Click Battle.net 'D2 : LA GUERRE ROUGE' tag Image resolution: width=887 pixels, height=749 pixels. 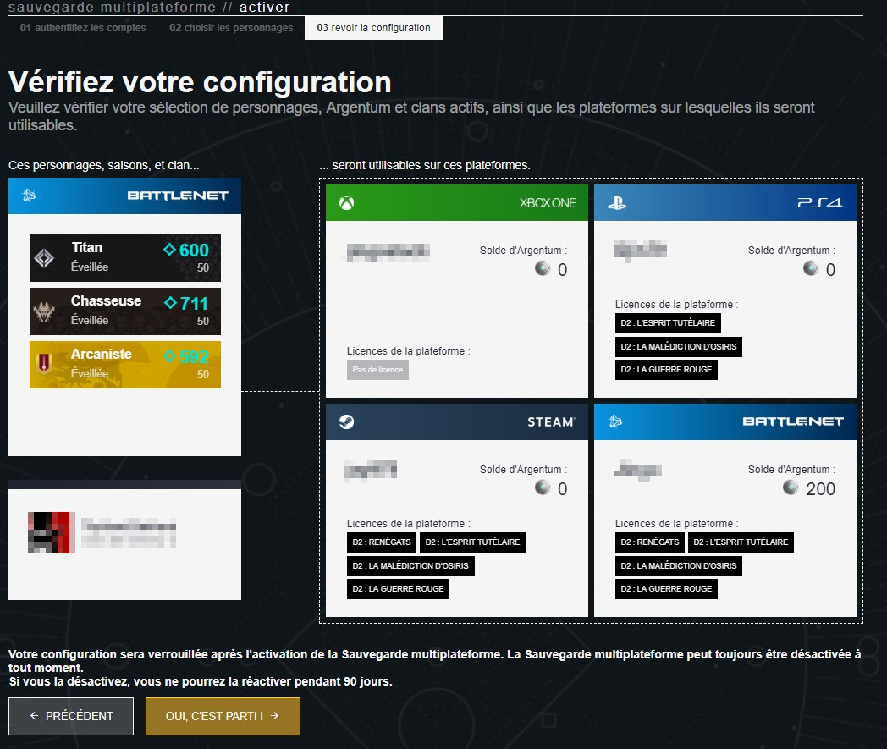(x=666, y=589)
